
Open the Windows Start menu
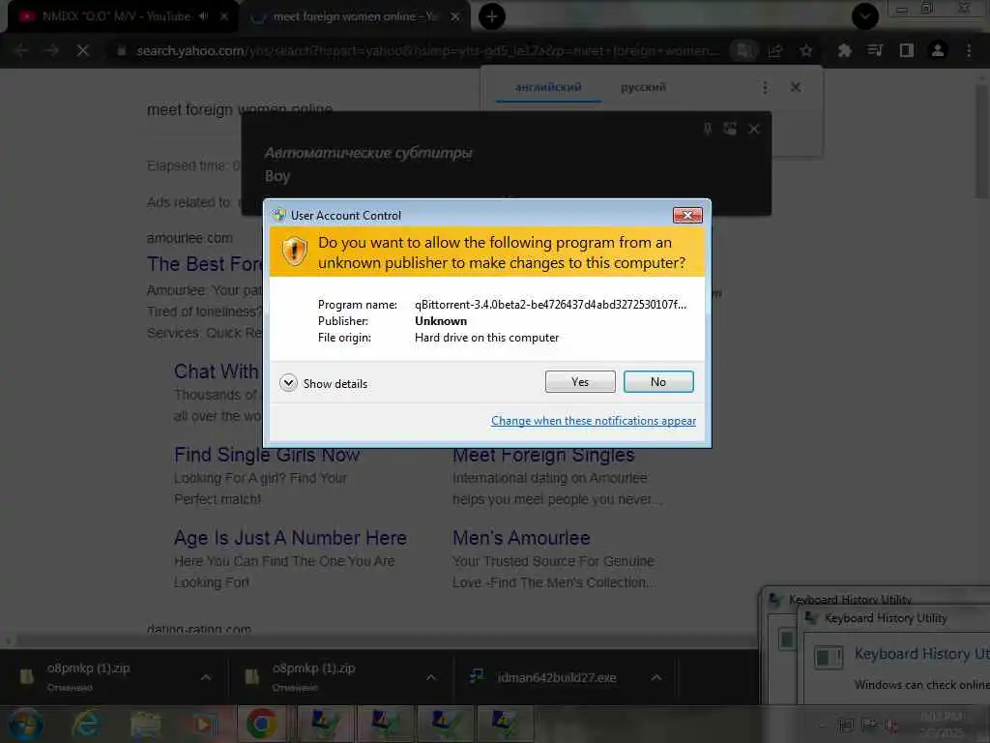(x=25, y=725)
